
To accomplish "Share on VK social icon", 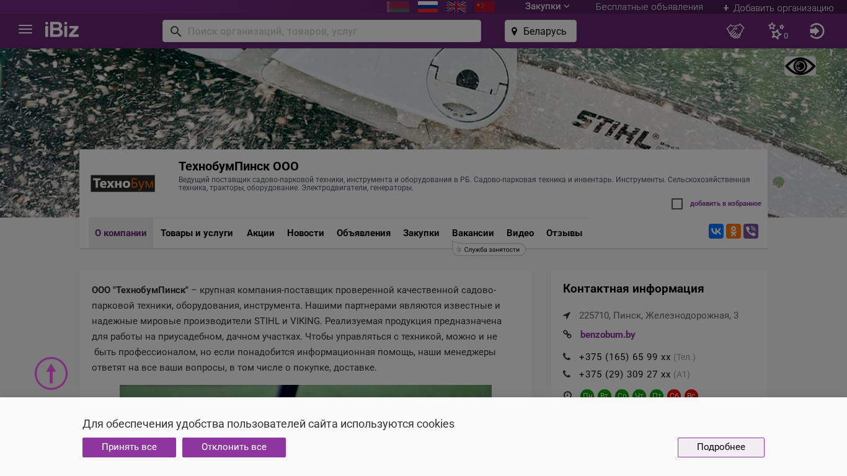I will [x=716, y=232].
